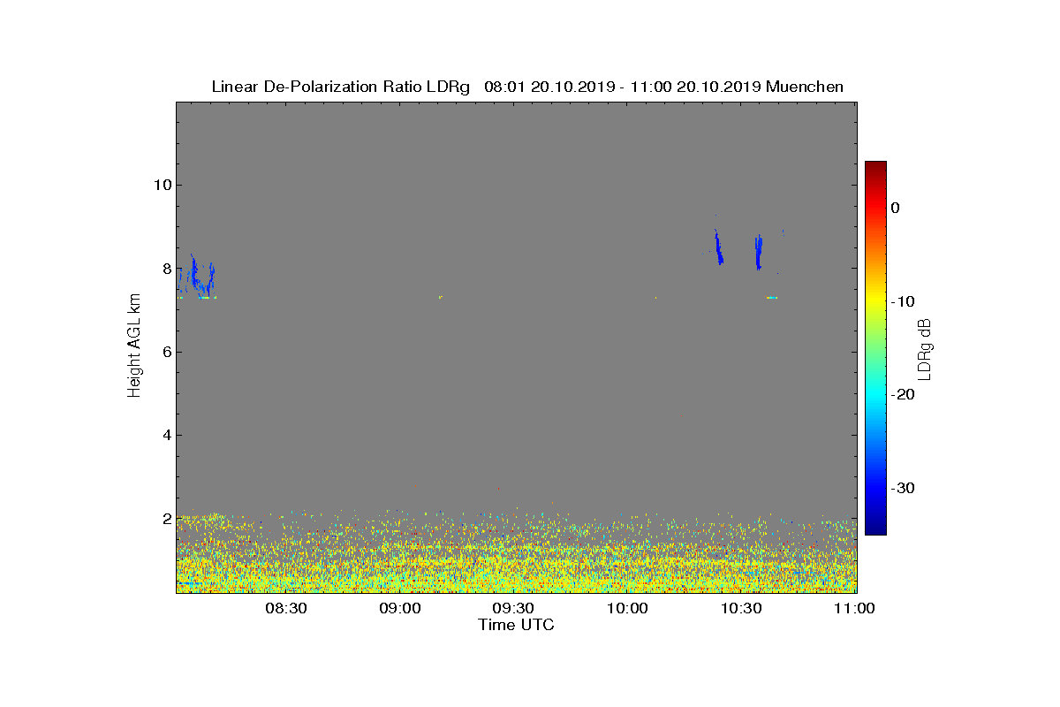This screenshot has height=707, width=1060.
Task: Click the 10:00 time axis label
Action: click(627, 609)
